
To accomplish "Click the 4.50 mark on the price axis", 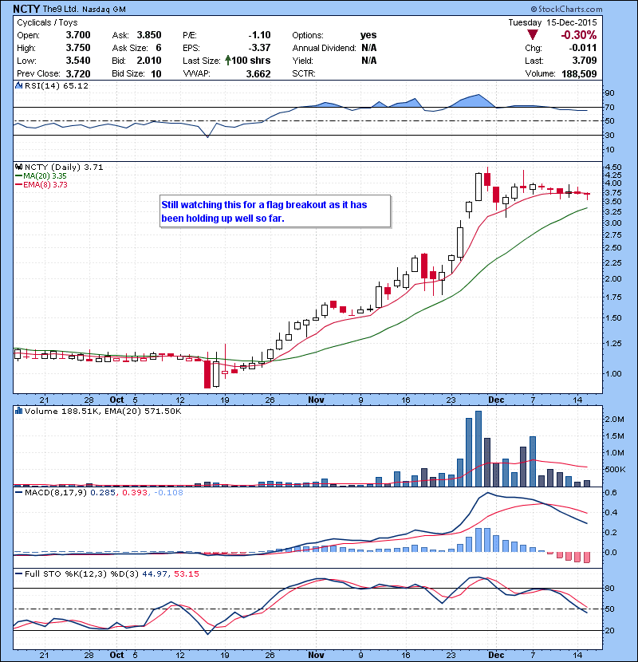I will point(613,167).
